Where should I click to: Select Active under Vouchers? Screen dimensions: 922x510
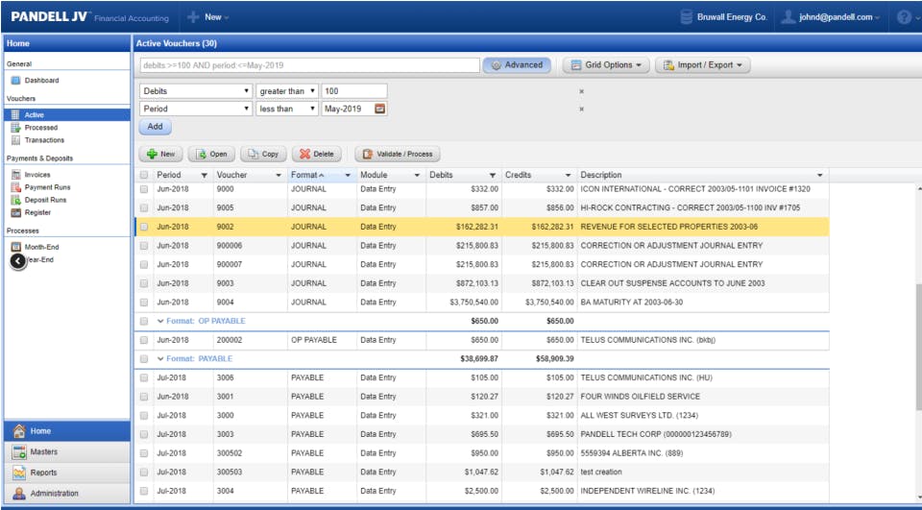pyautogui.click(x=67, y=115)
